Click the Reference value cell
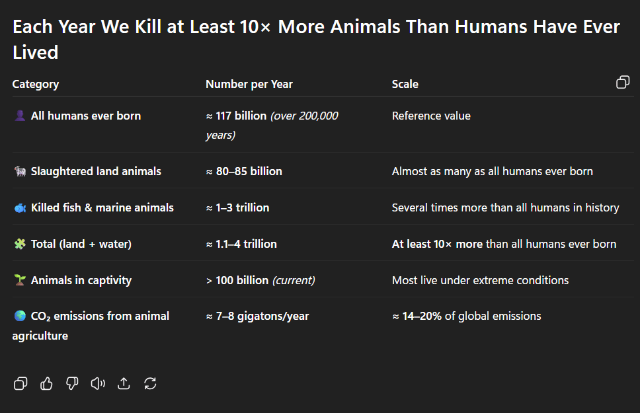Image resolution: width=640 pixels, height=413 pixels. pyautogui.click(x=431, y=116)
